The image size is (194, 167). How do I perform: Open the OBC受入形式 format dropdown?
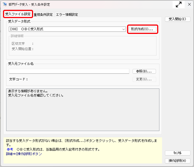(67, 29)
